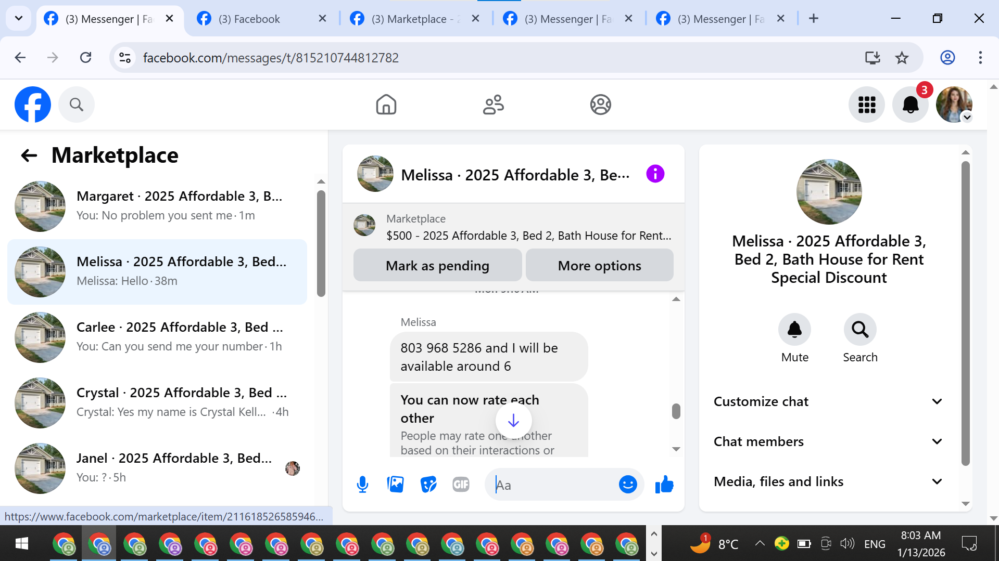Open Melissa's conversation in the list
Screen dimensions: 999x561
click(x=157, y=271)
